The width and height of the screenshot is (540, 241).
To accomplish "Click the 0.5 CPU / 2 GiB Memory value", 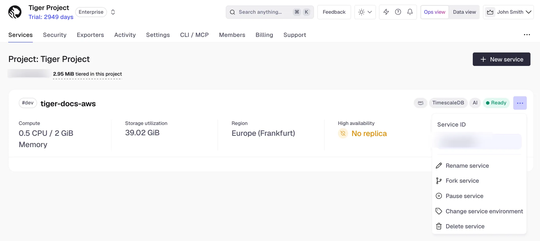I will 46,139.
